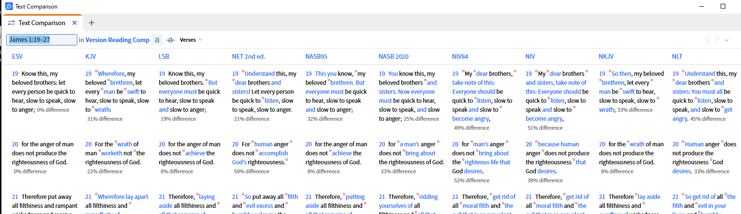The width and height of the screenshot is (741, 214).
Task: Go to next passage arrow
Action: point(717,40)
